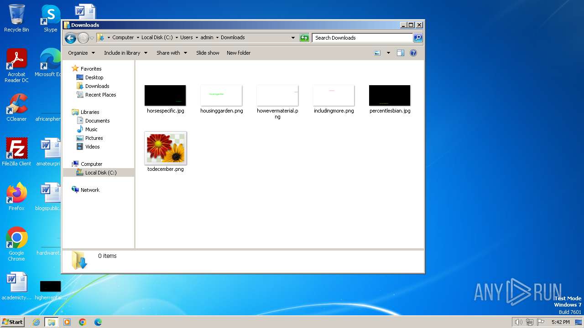The height and width of the screenshot is (328, 584).
Task: Select Favorites in navigation pane
Action: click(x=91, y=69)
